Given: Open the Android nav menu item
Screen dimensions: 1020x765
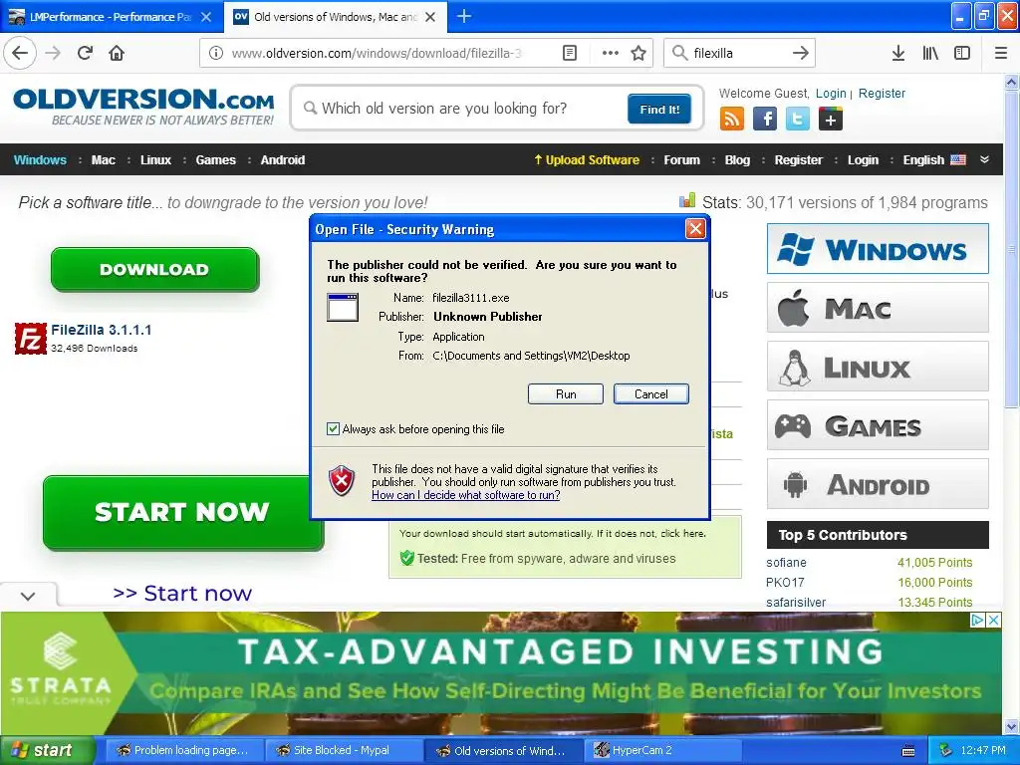Looking at the screenshot, I should [282, 160].
